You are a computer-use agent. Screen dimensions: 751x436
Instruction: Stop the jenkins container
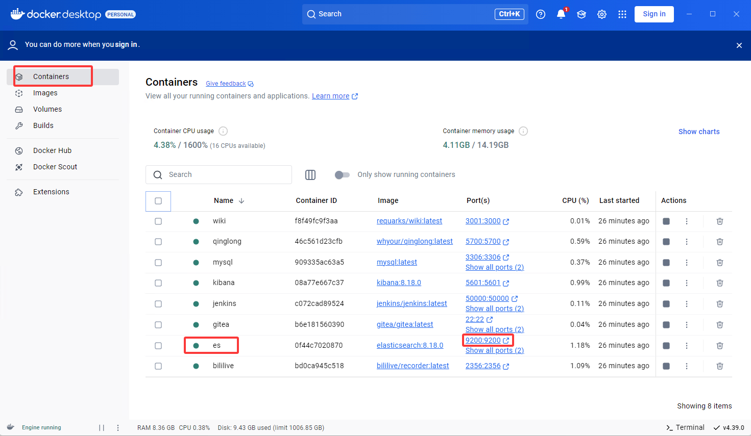tap(666, 304)
